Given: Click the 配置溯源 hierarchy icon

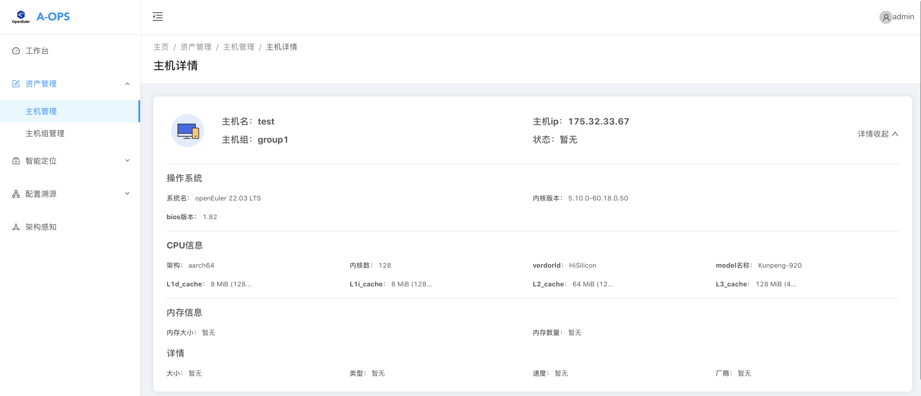Looking at the screenshot, I should pos(16,194).
